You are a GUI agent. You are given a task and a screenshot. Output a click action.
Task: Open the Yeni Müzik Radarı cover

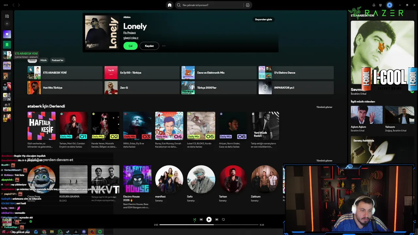265,126
